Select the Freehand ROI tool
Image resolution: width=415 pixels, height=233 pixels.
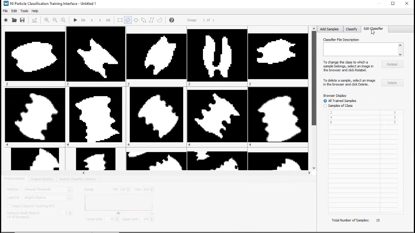pos(160,20)
